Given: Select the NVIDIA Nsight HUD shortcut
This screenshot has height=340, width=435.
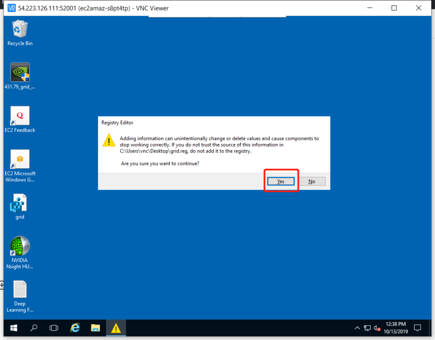Looking at the screenshot, I should click(20, 247).
